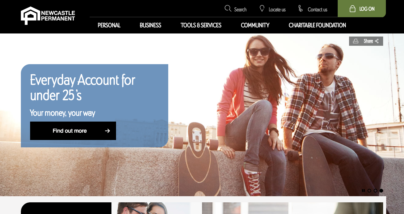Open the Locate us link
Viewport: 404px width, 214px height.
(277, 10)
